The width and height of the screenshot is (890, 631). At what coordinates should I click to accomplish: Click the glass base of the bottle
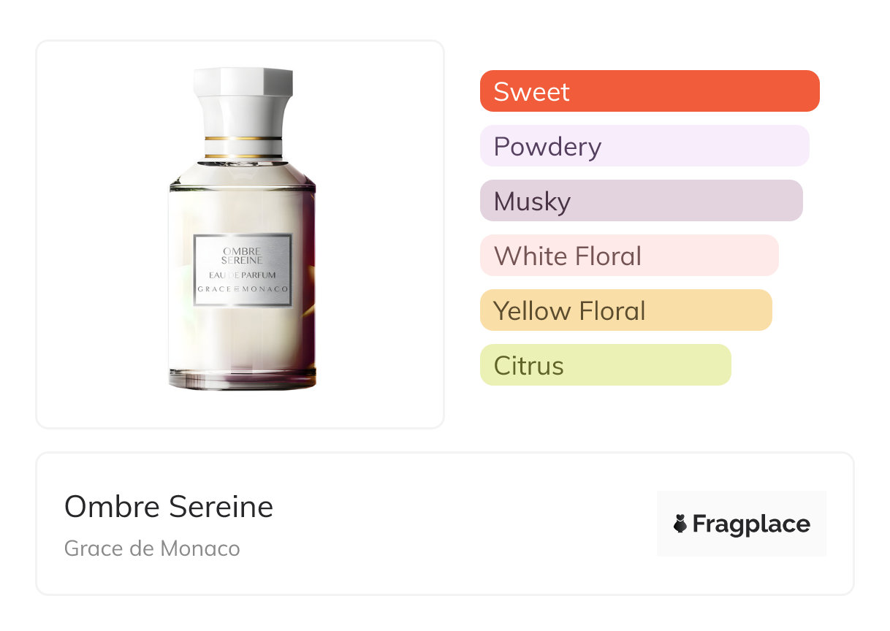(243, 380)
